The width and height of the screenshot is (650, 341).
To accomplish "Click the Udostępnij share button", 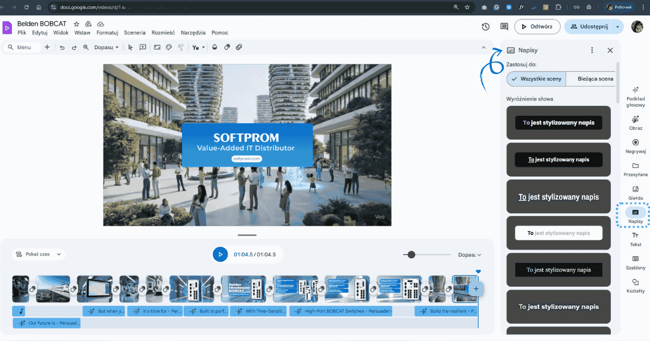I will pyautogui.click(x=589, y=27).
